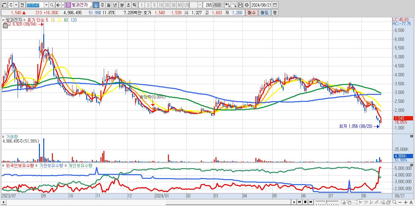Click the 빛과전자 stock name label in chart
This screenshot has height=206, width=415.
point(14,20)
